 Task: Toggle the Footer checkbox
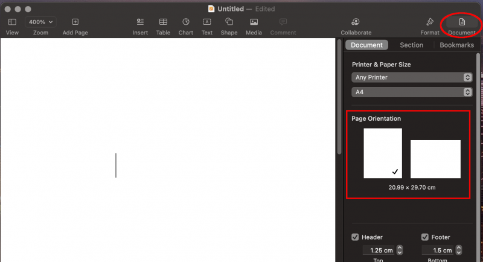pos(425,237)
